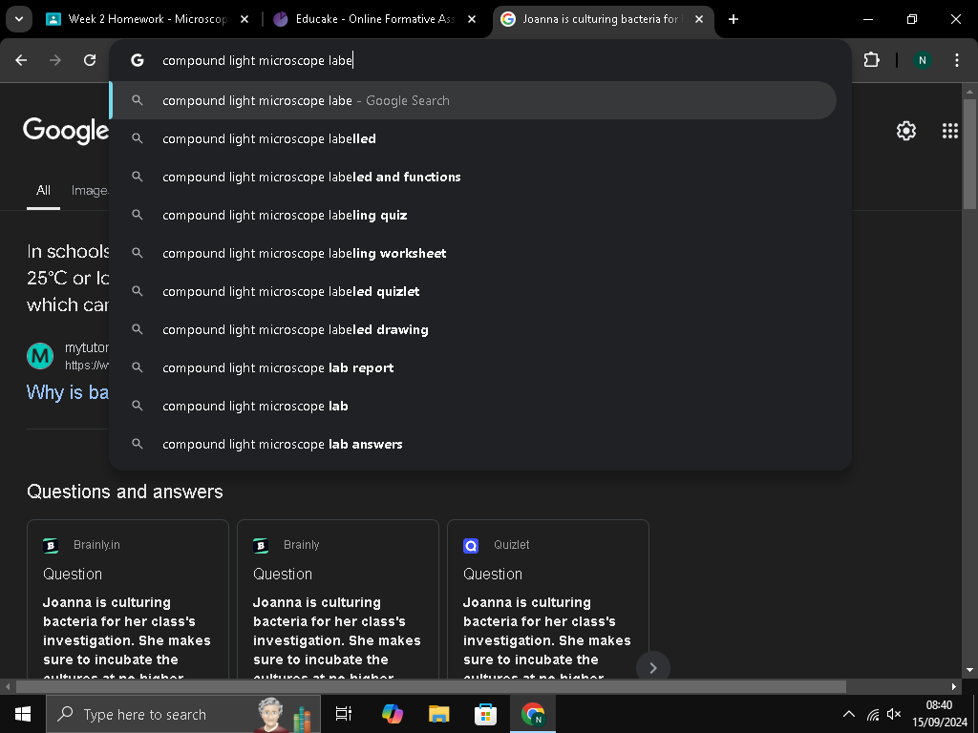Select suggestion 'labeling worksheet'
This screenshot has height=733, width=978.
(x=474, y=253)
